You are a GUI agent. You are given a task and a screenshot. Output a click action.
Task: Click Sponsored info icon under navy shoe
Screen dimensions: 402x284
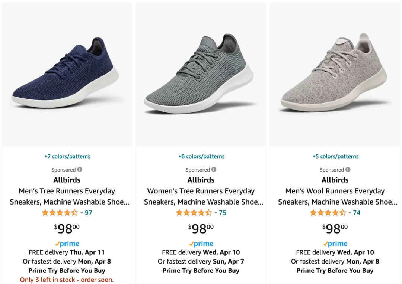[80, 170]
